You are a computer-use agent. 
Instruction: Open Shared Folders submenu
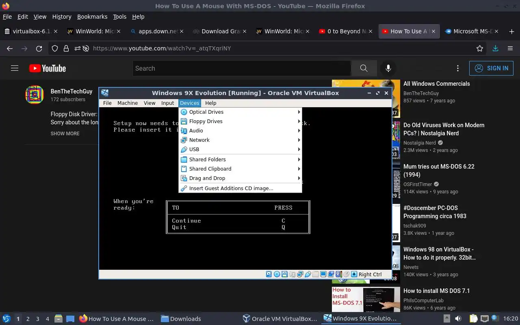point(240,159)
